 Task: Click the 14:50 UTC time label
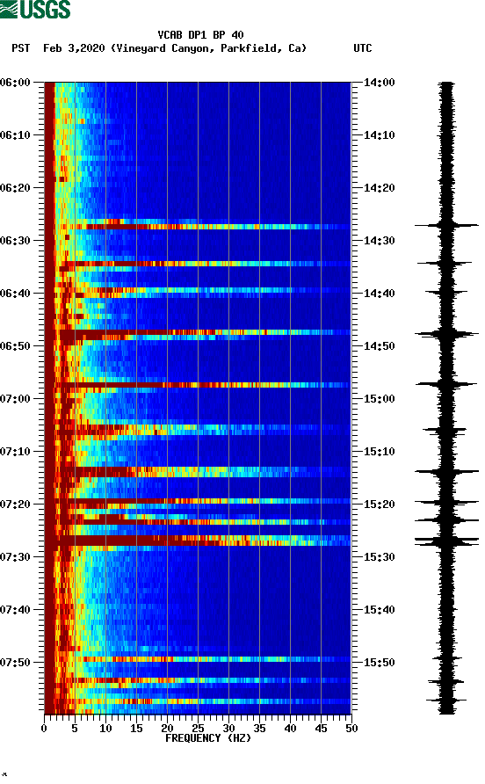[379, 346]
